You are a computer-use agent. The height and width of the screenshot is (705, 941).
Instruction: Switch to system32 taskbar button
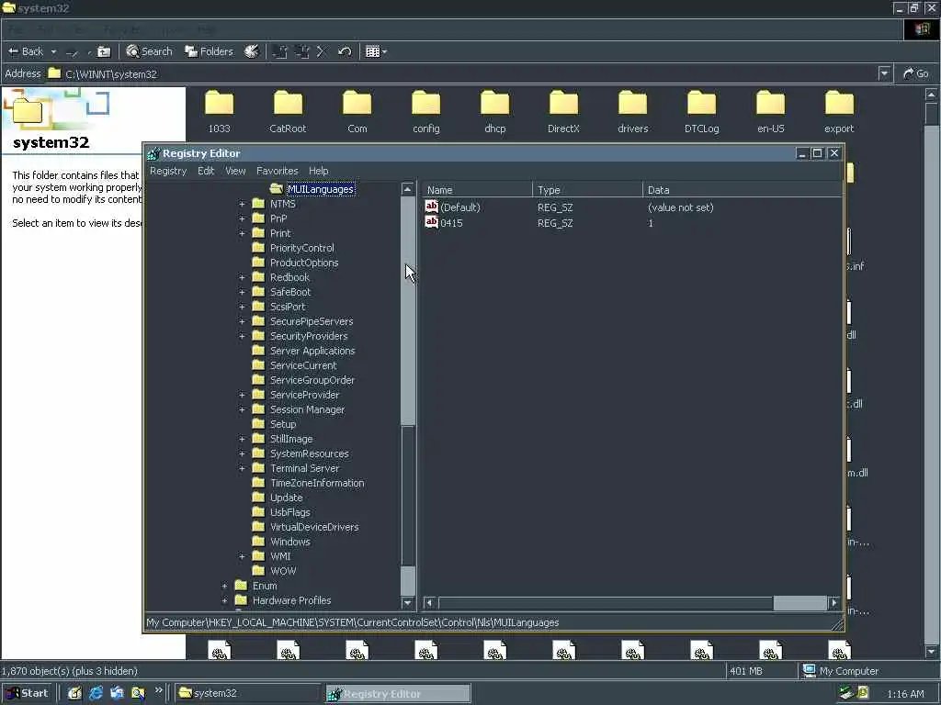(247, 694)
